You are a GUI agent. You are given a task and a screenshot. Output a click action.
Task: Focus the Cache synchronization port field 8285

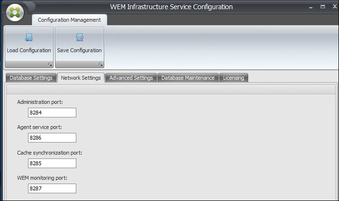point(52,163)
